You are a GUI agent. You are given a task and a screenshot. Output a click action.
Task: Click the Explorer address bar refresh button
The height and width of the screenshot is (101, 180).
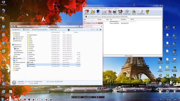78,26
